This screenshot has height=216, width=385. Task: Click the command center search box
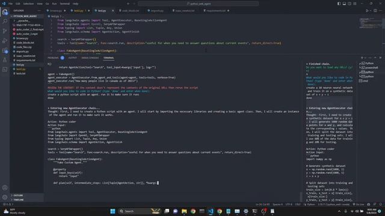pos(199,4)
